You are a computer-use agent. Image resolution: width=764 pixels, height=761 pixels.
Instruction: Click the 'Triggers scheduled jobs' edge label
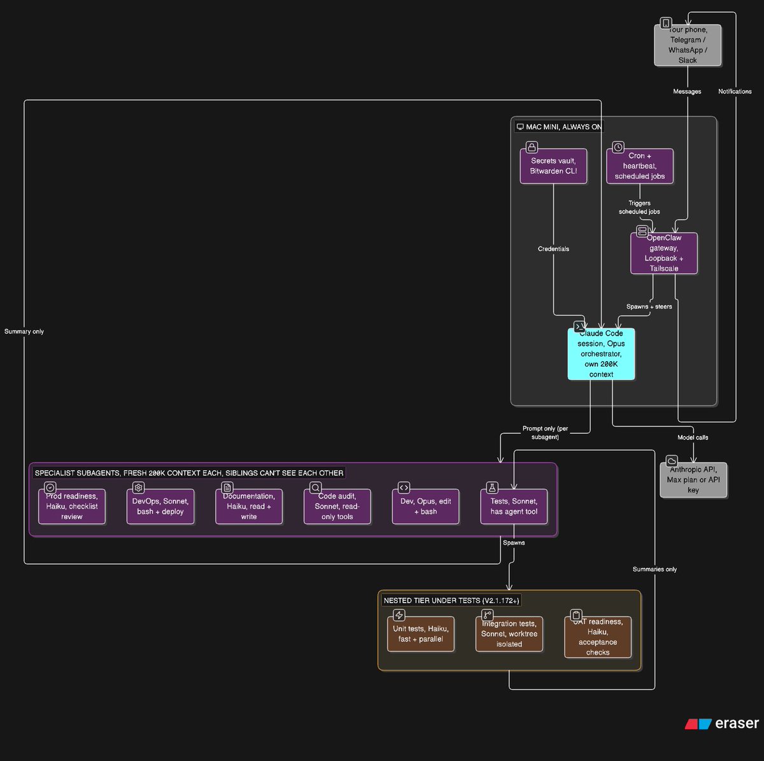point(639,208)
